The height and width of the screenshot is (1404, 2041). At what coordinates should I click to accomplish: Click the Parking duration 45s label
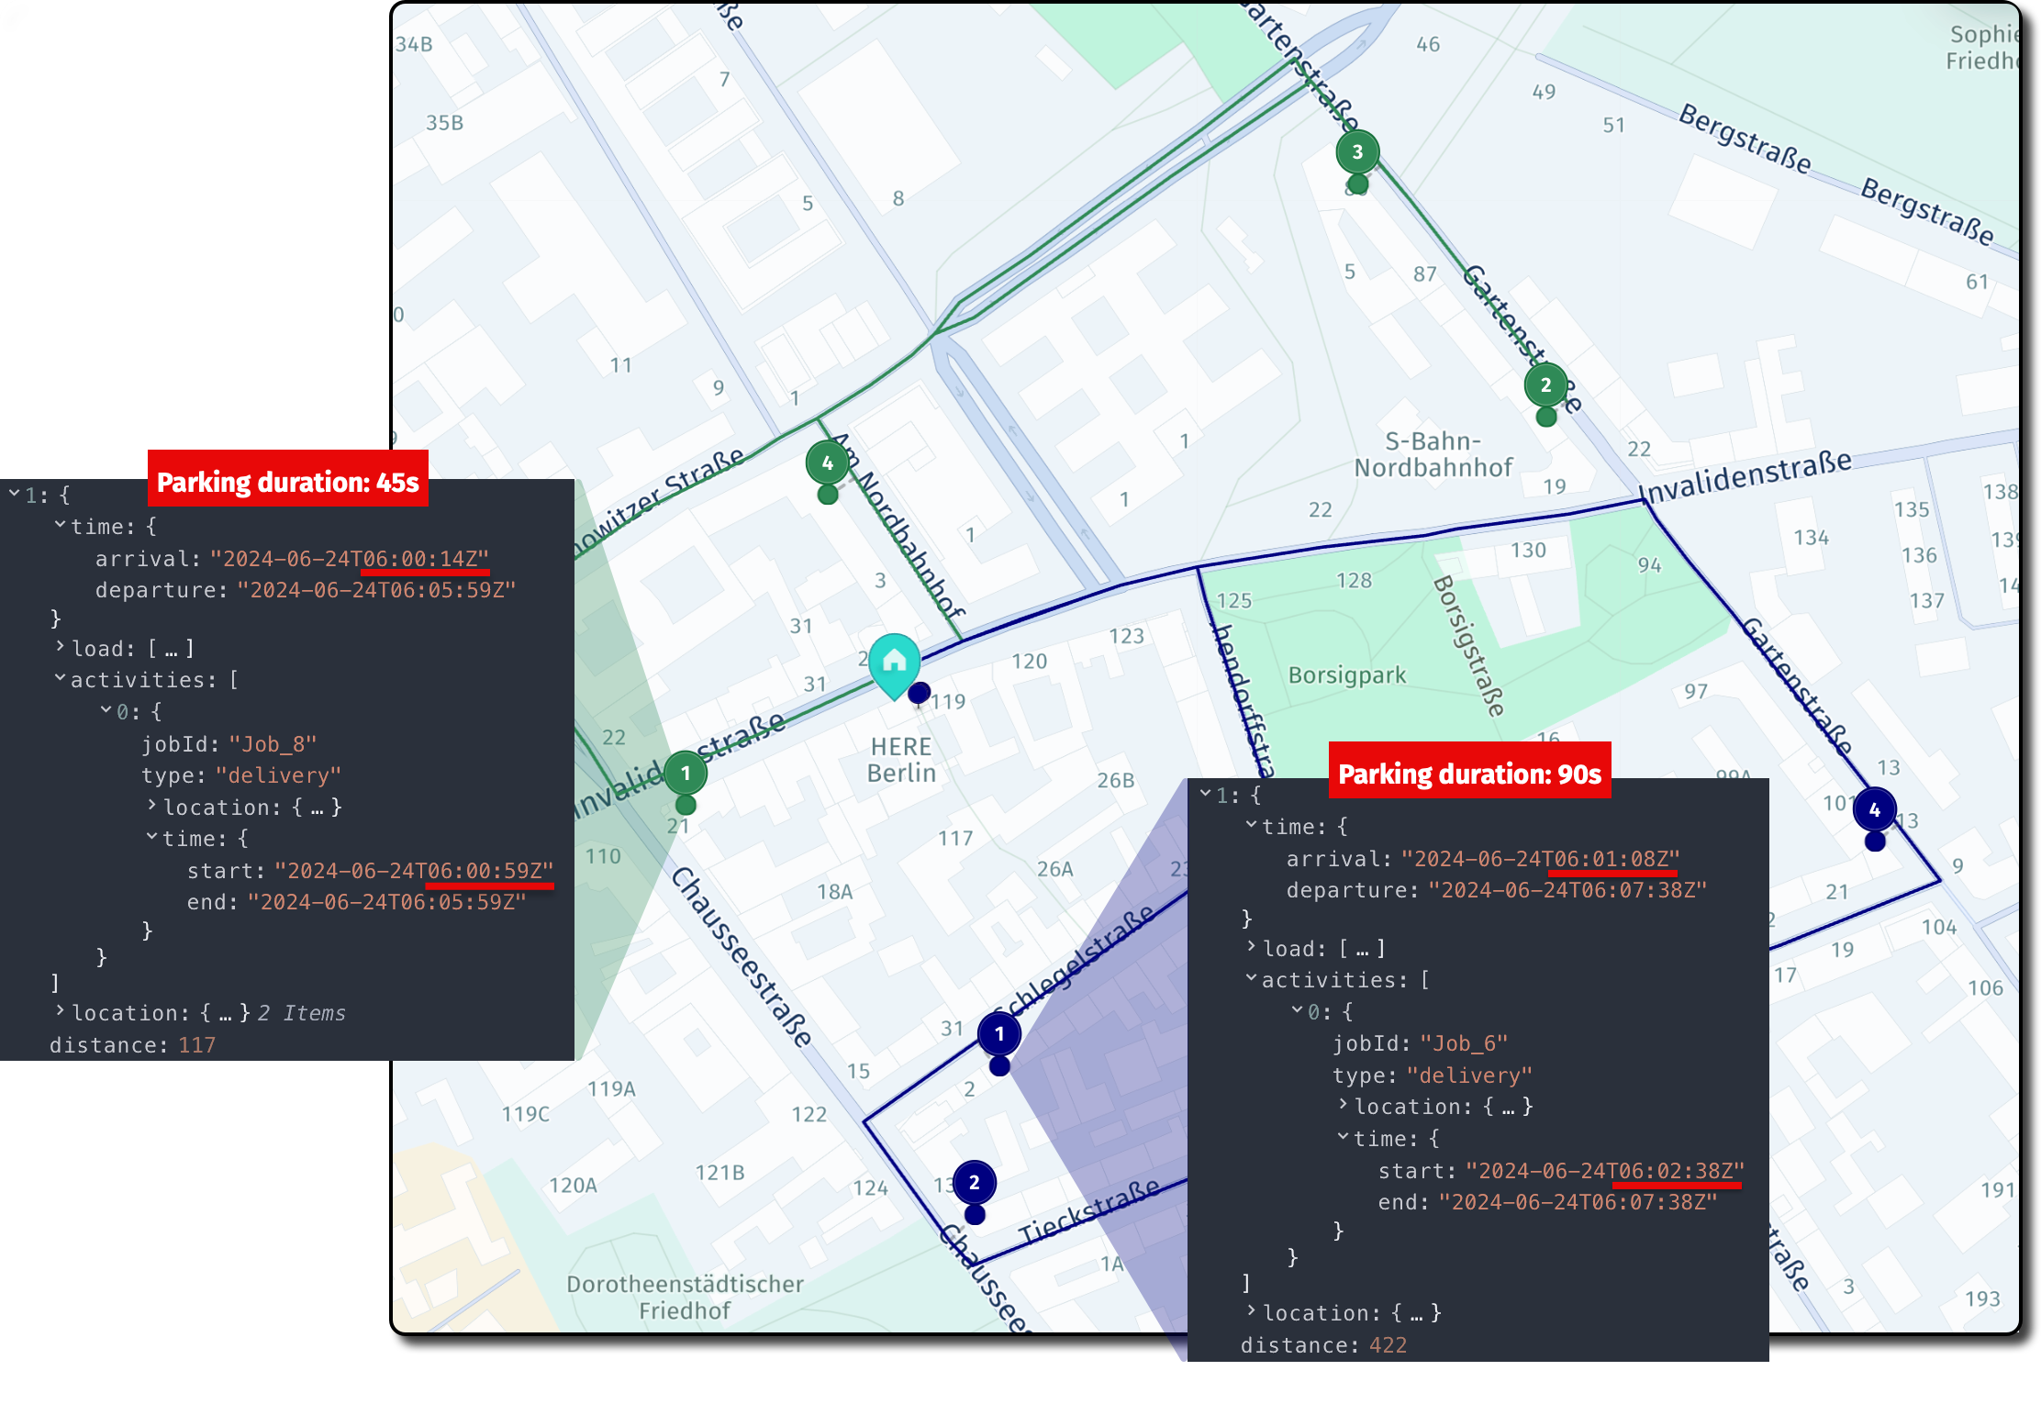(287, 481)
